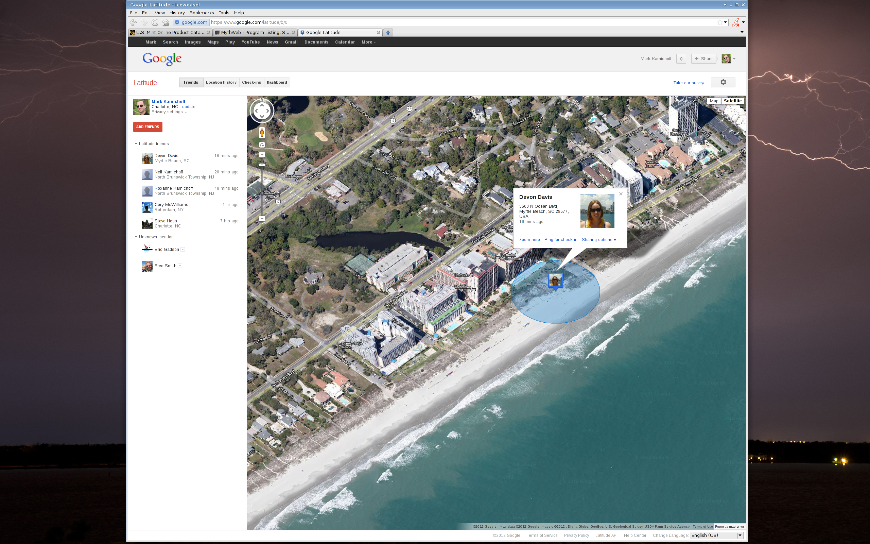
Task: Switch map to Satellite view
Action: click(732, 101)
